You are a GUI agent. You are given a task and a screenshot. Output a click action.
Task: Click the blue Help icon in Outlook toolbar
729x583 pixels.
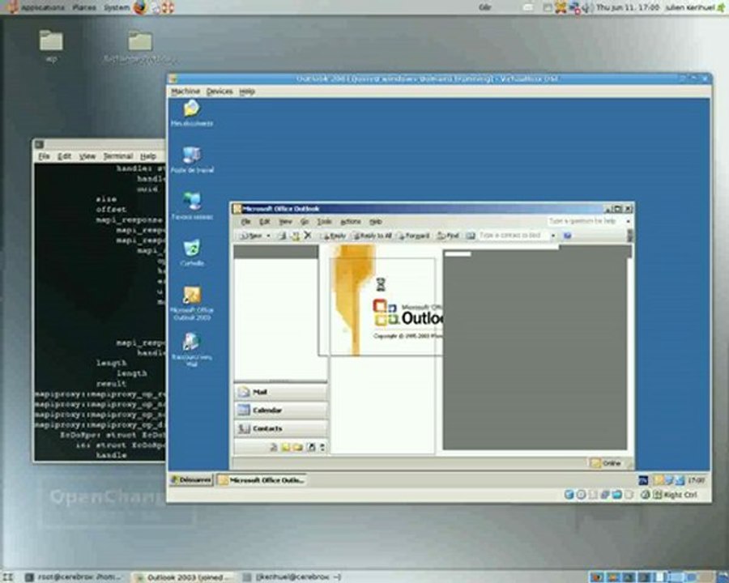[x=567, y=236]
